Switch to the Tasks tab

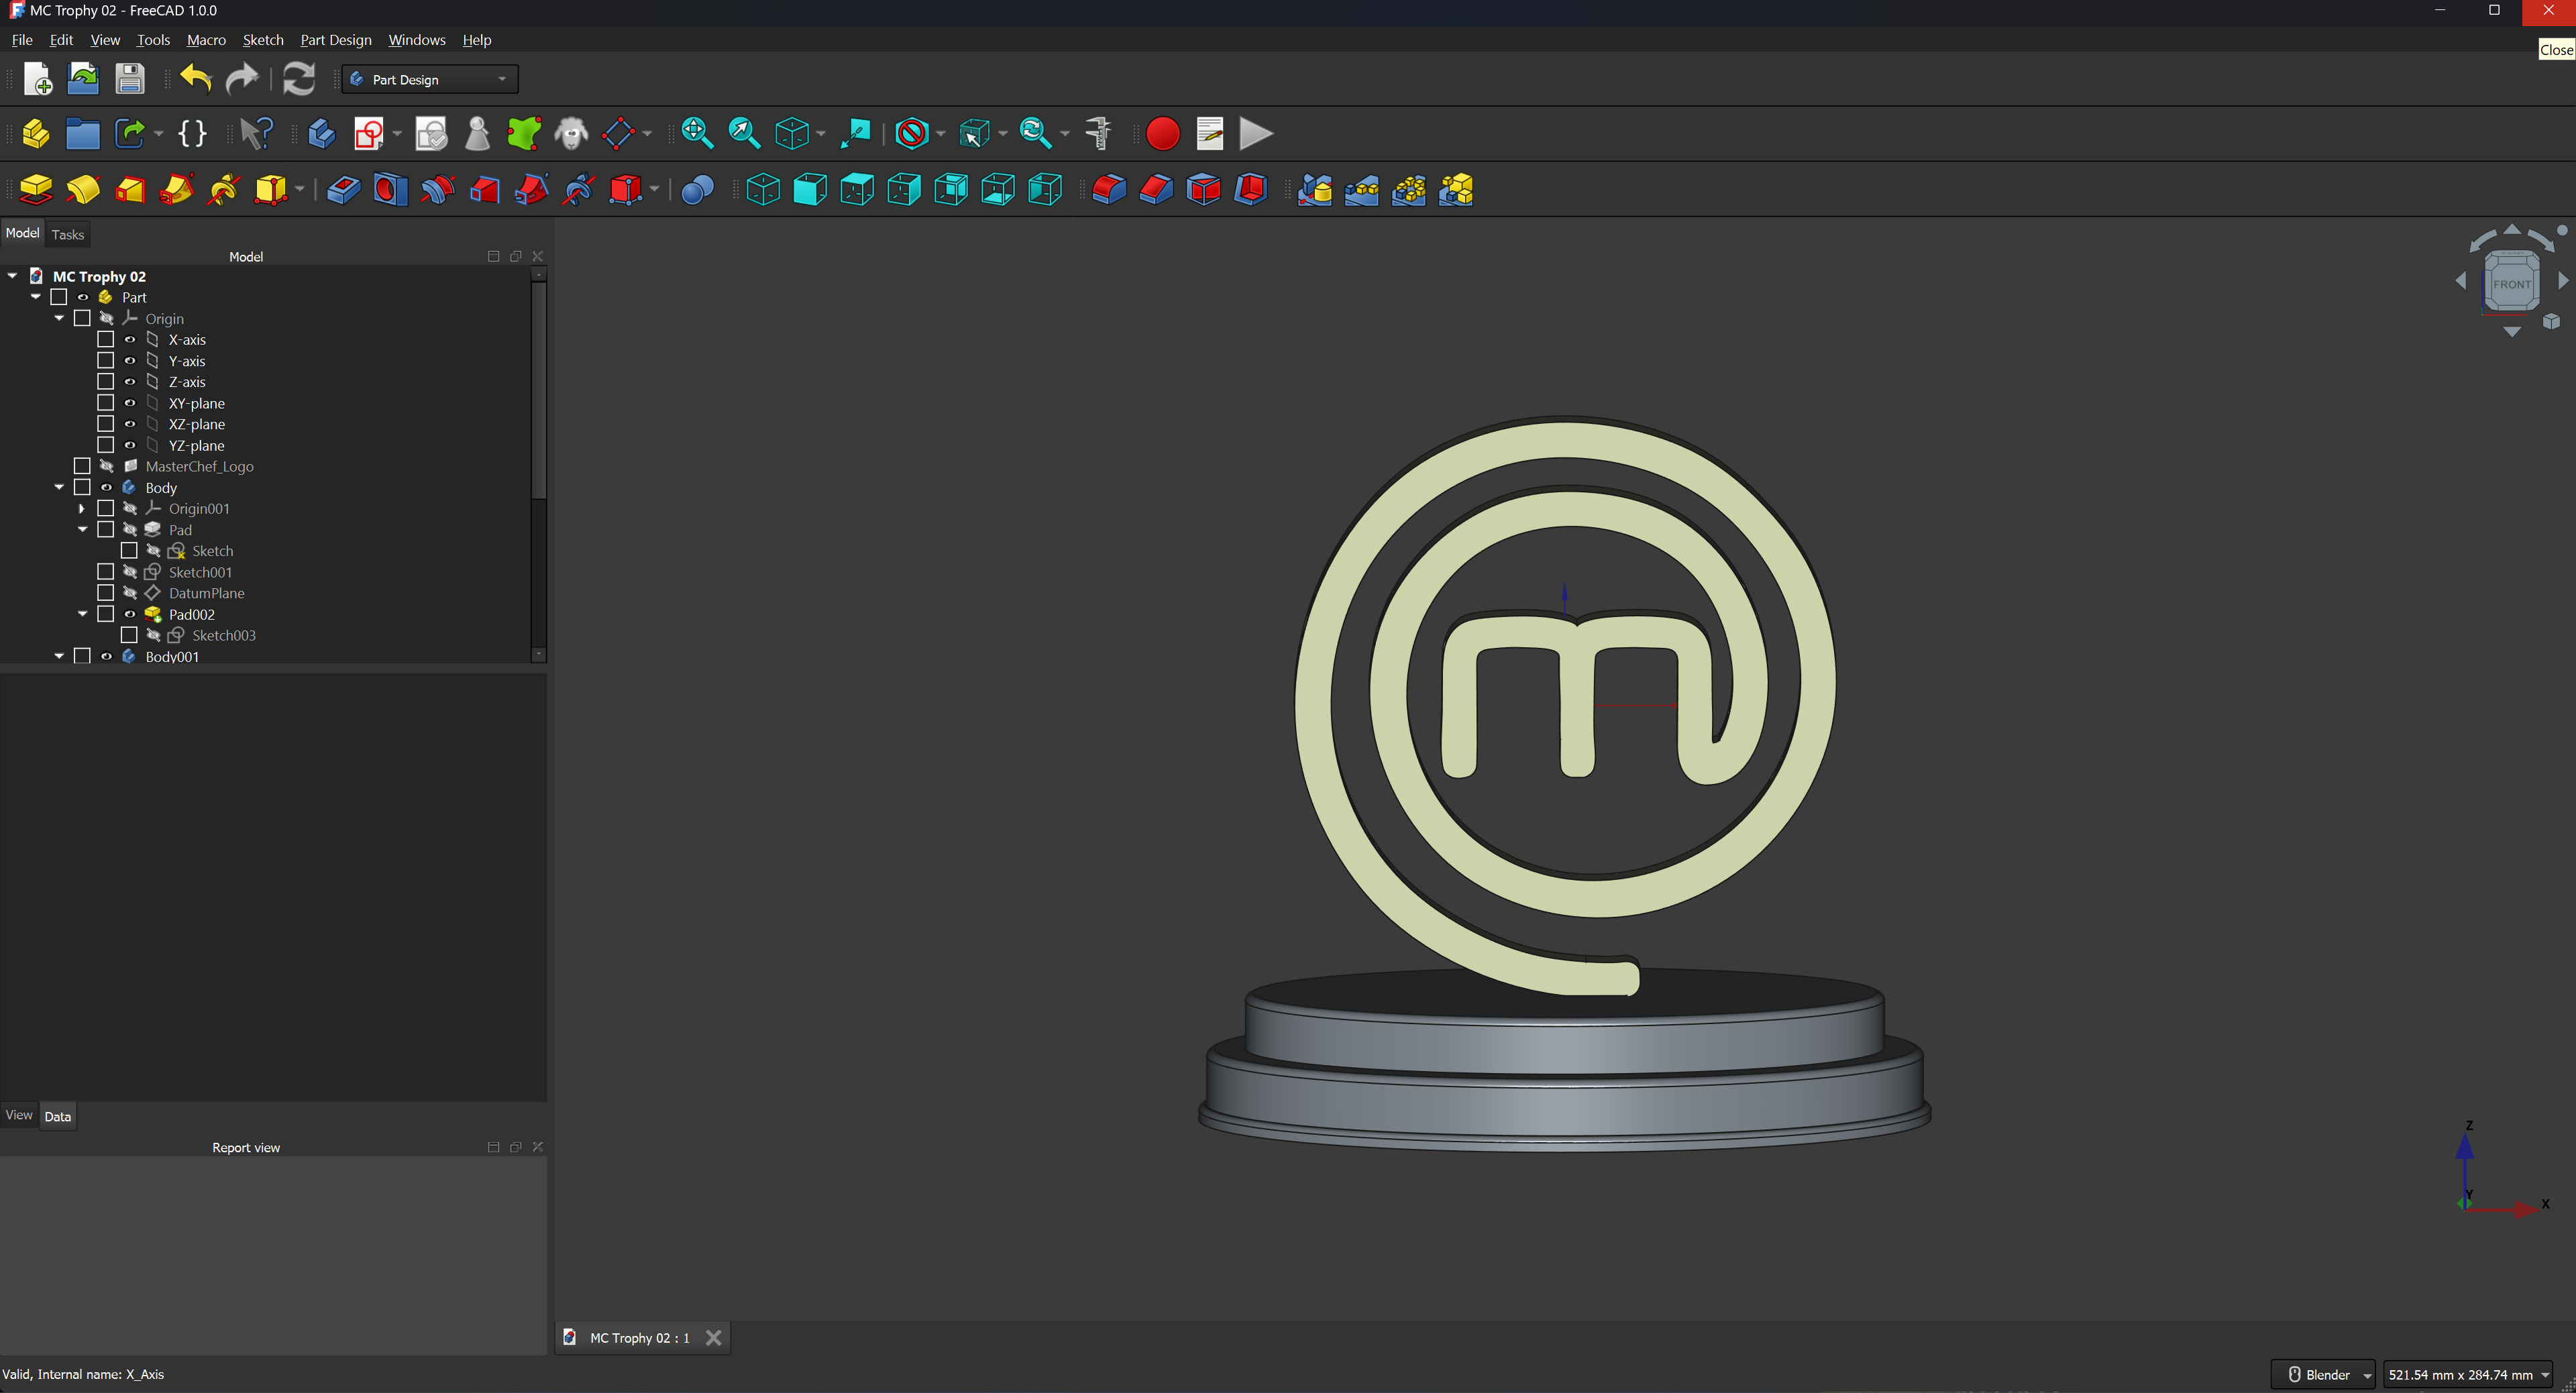[x=68, y=234]
